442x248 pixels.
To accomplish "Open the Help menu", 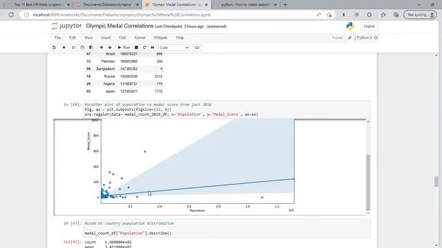I will 180,37.
